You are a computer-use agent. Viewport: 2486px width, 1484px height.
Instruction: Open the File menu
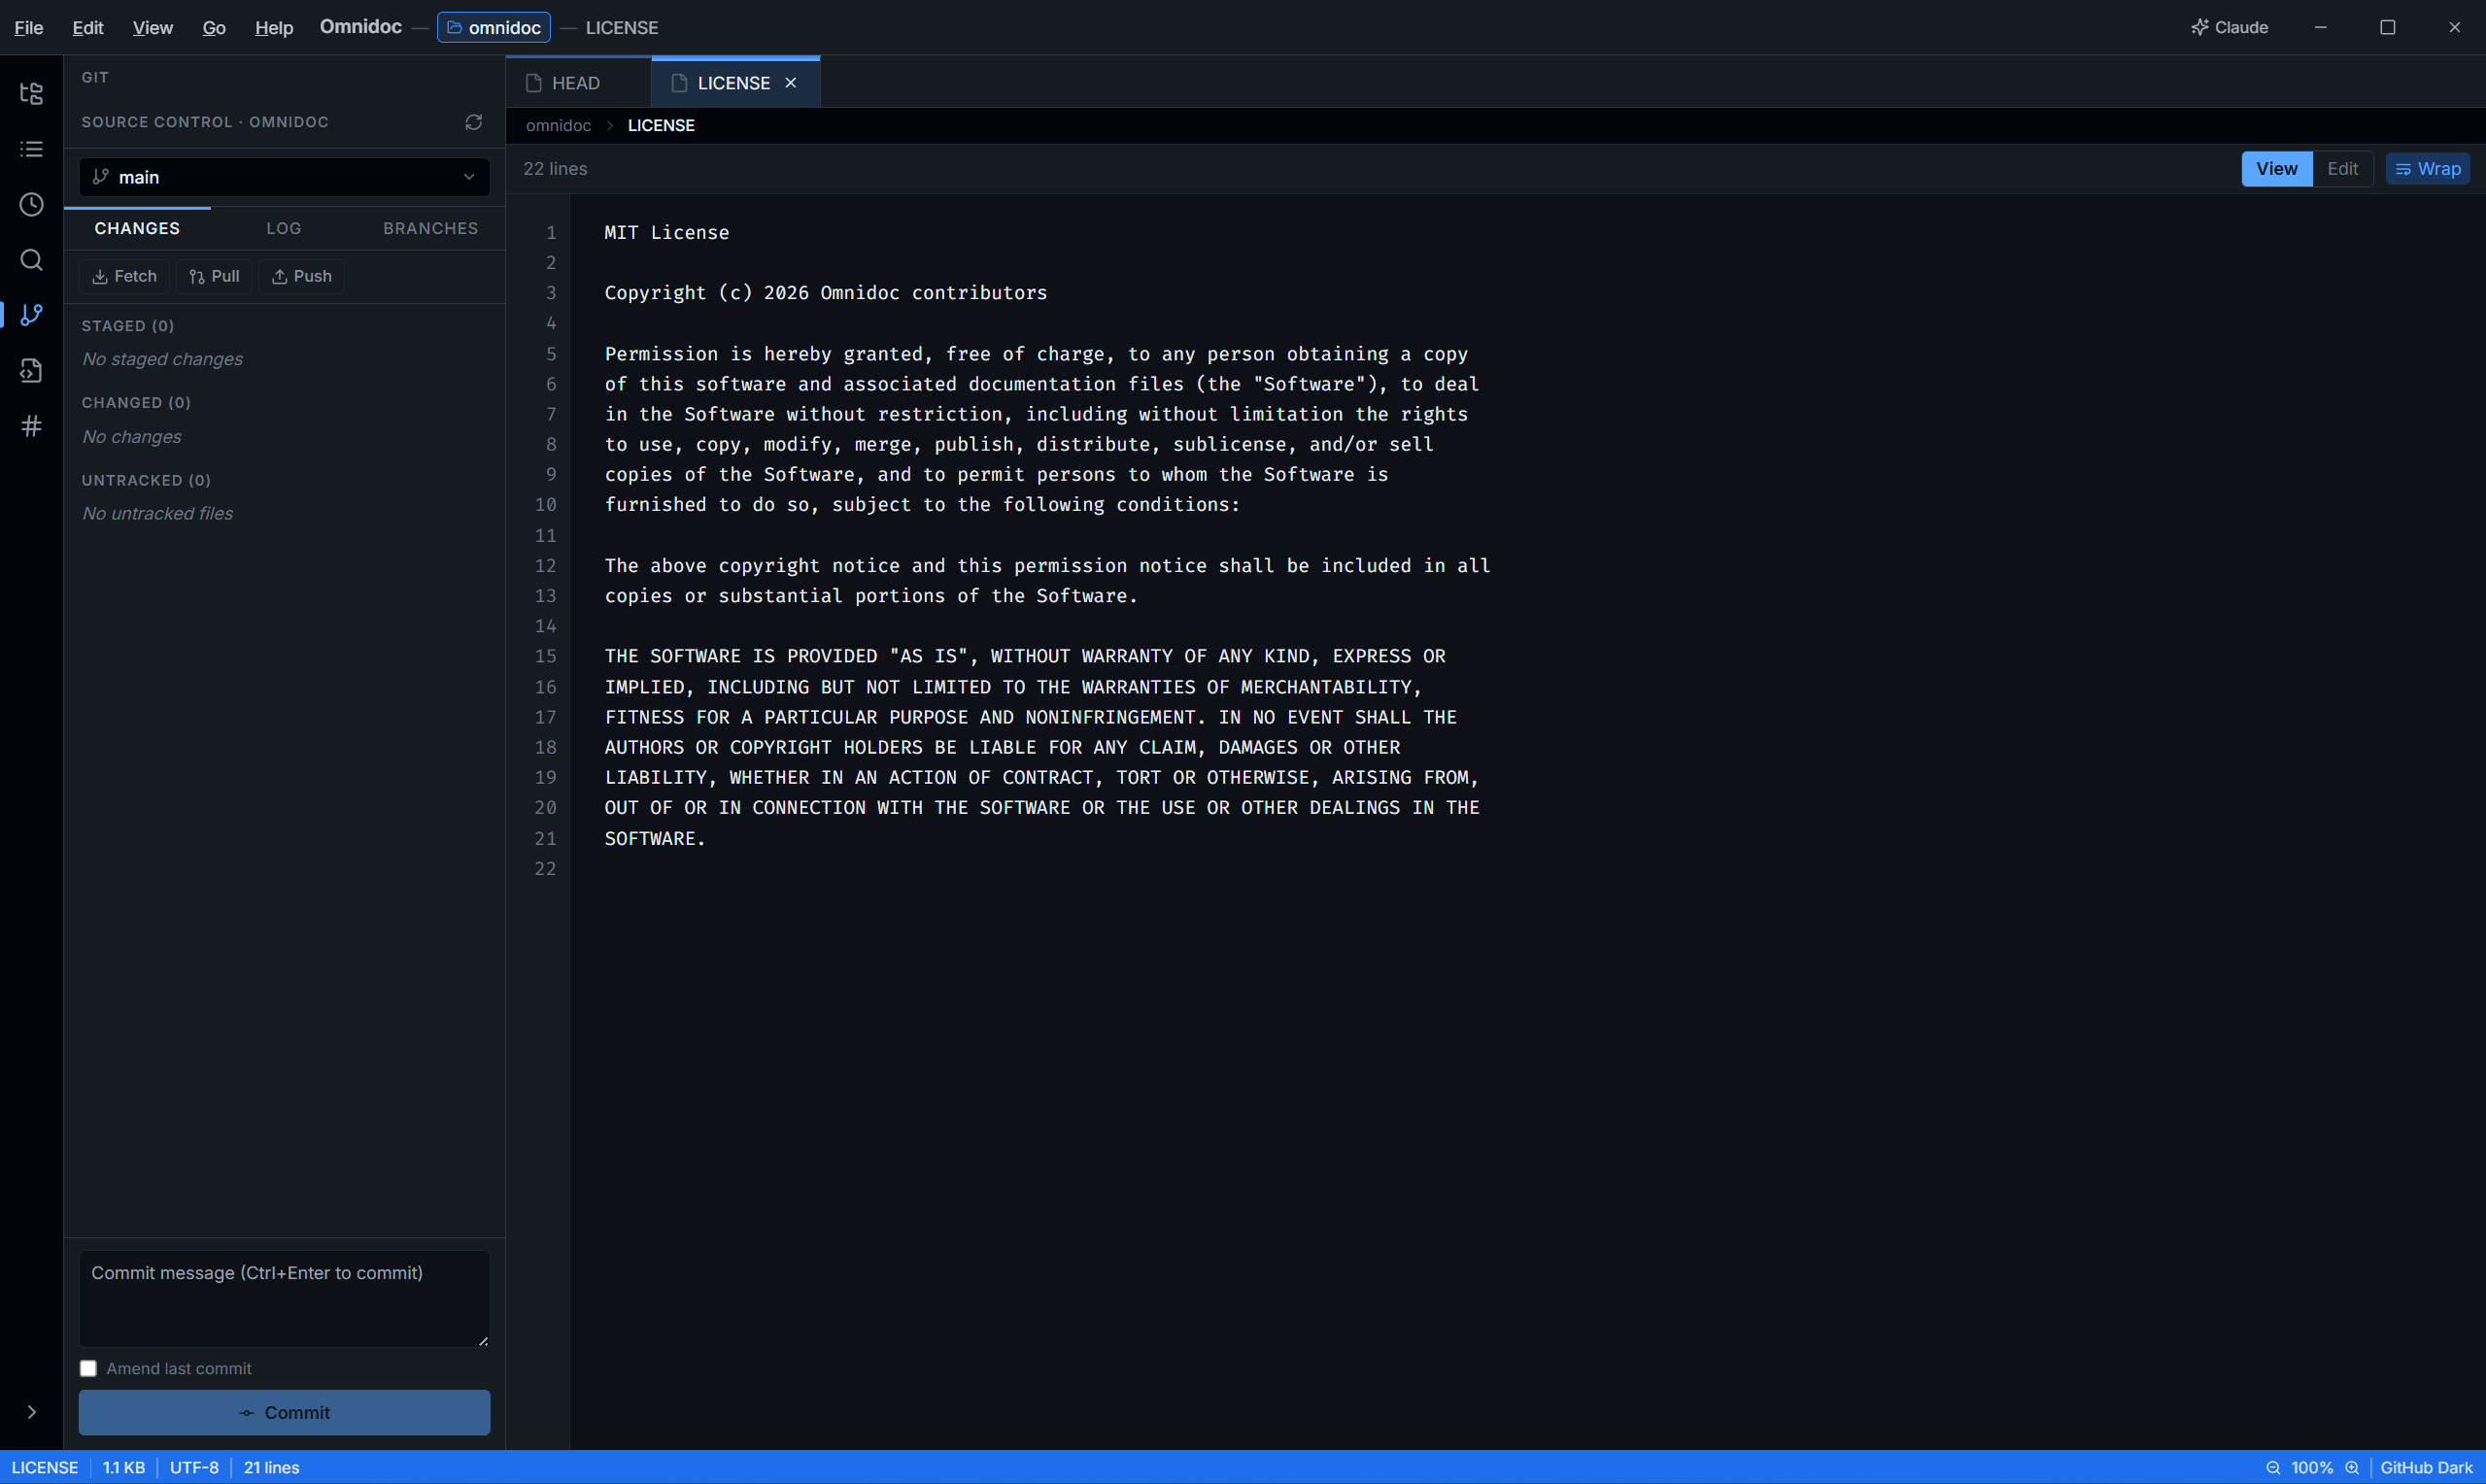(29, 28)
